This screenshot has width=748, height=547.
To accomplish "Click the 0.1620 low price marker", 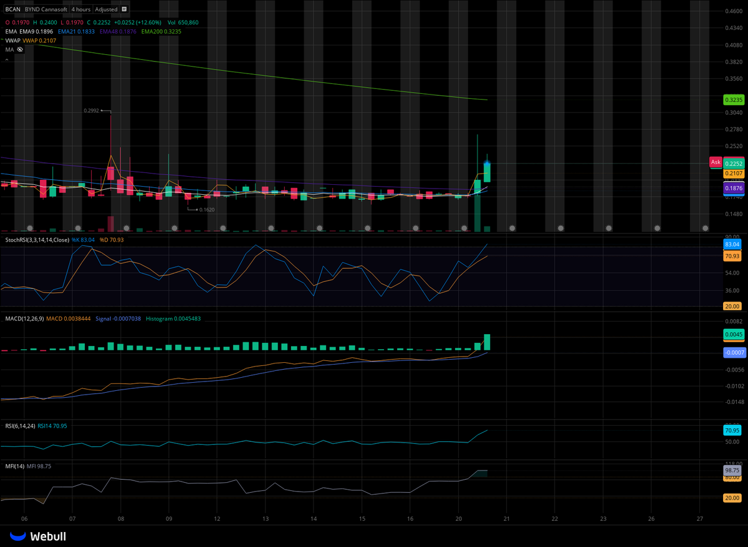I will coord(207,210).
